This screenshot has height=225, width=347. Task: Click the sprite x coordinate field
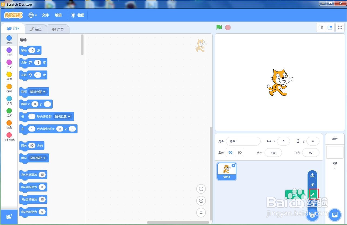coord(283,141)
